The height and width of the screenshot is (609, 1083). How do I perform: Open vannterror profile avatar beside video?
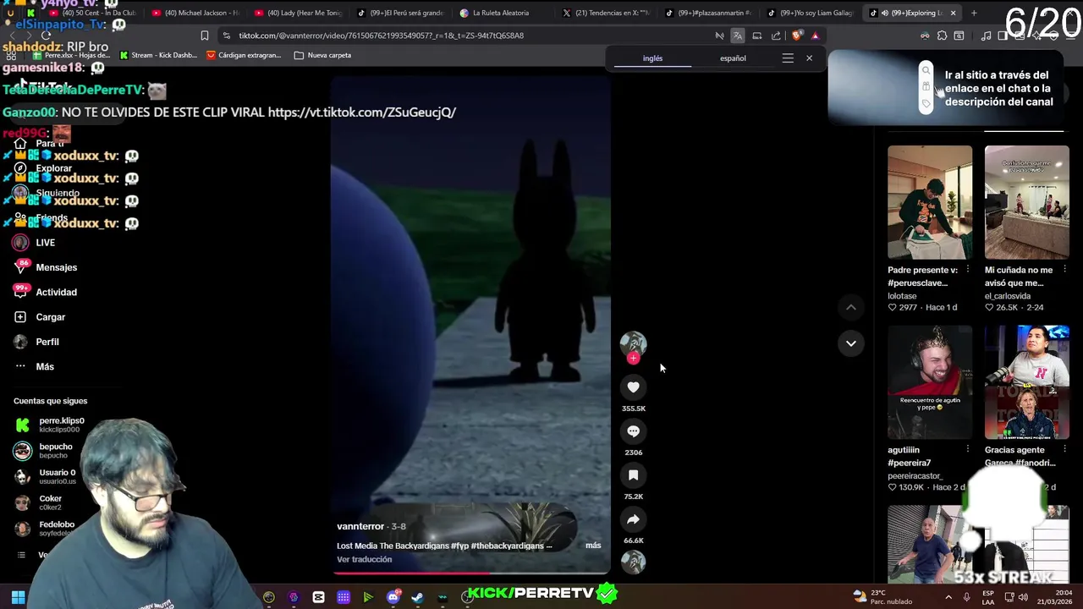633,343
